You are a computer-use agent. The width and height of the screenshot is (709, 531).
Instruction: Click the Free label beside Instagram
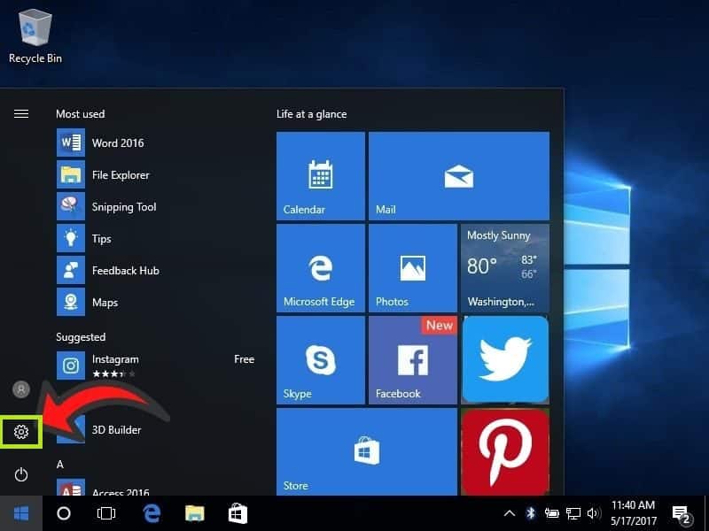[x=245, y=359]
